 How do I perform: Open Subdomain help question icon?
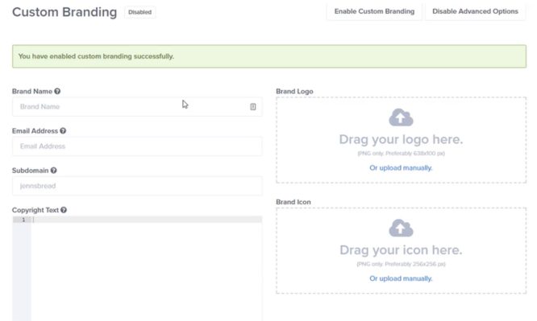53,171
